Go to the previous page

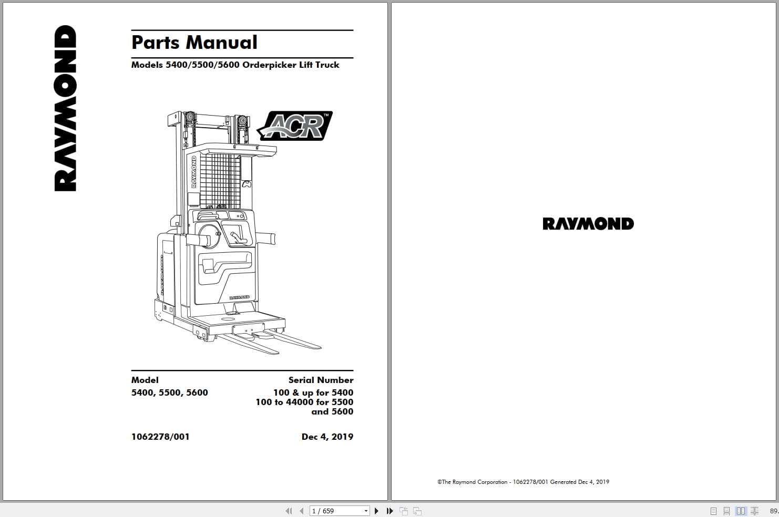(302, 511)
